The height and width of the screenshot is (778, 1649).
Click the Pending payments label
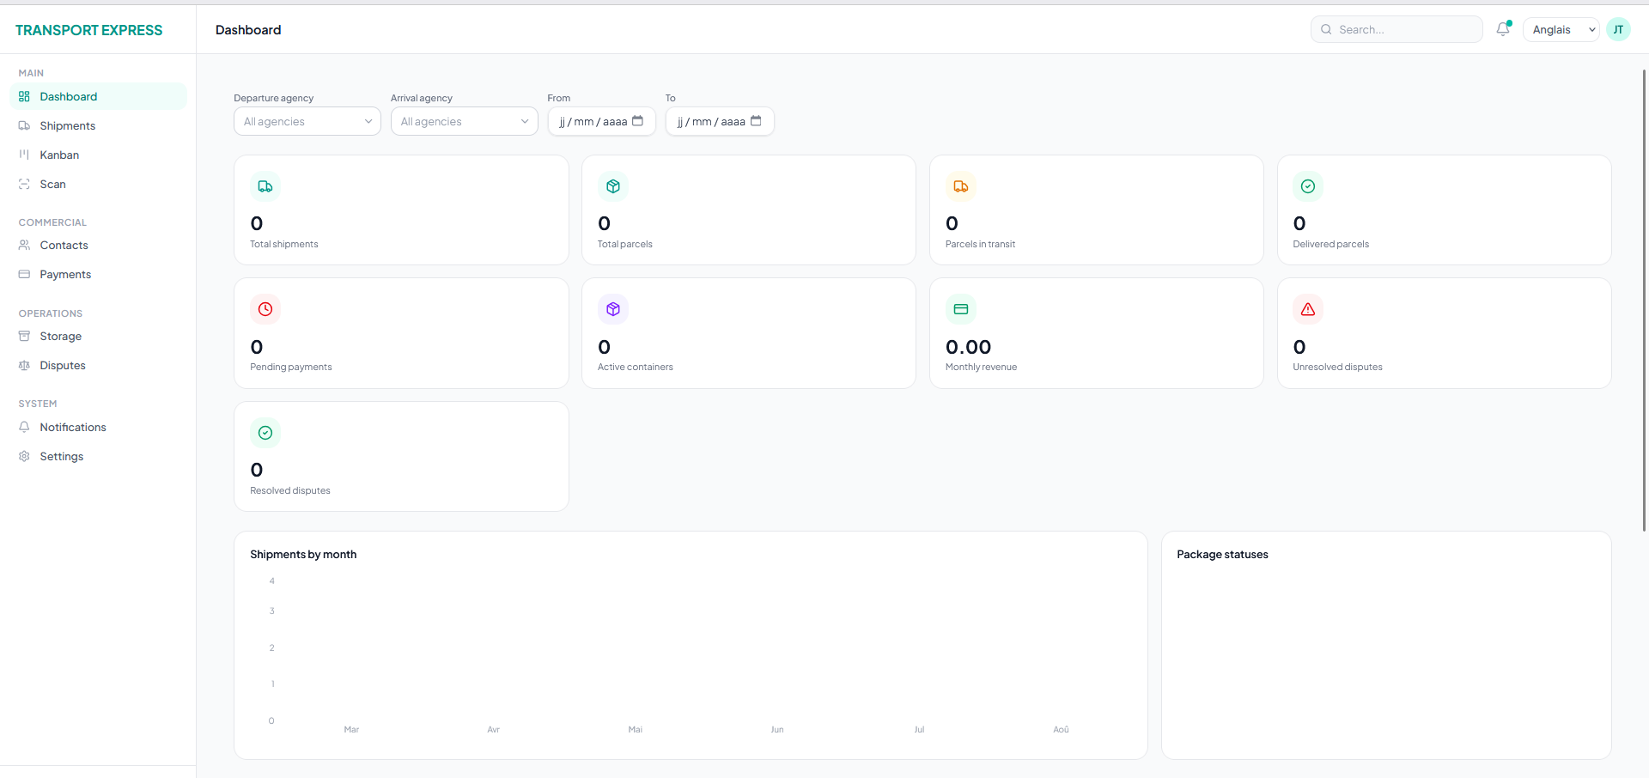(x=291, y=367)
